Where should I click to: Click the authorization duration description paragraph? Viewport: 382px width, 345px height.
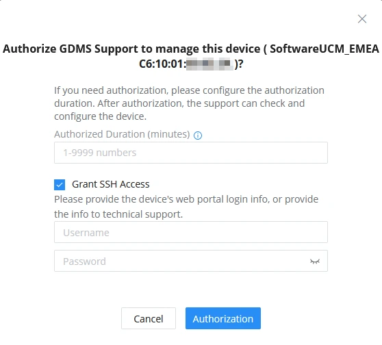pos(189,103)
